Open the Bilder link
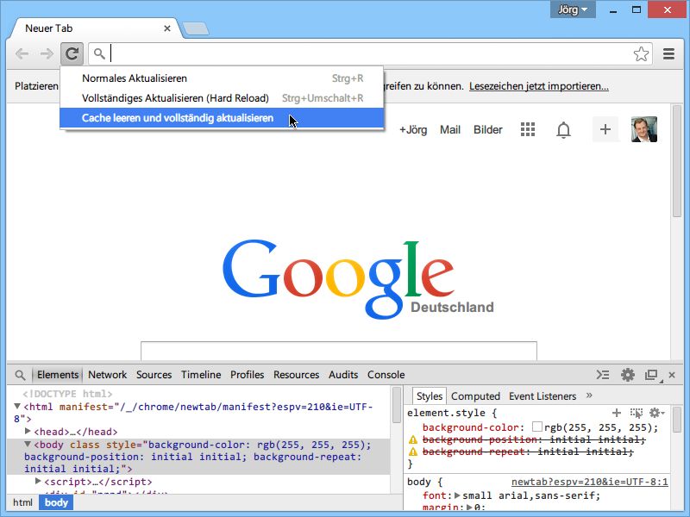This screenshot has height=517, width=690. tap(488, 130)
